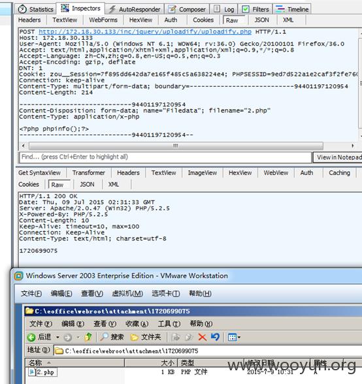Open Explorer 工具(T) menu
The height and width of the screenshot is (384, 362).
coord(169,324)
